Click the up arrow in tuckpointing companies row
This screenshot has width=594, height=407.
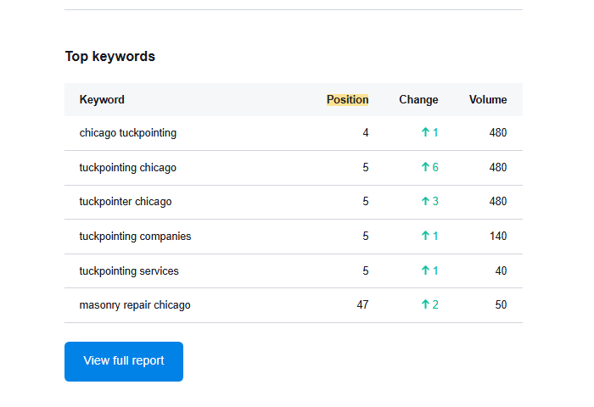(425, 236)
